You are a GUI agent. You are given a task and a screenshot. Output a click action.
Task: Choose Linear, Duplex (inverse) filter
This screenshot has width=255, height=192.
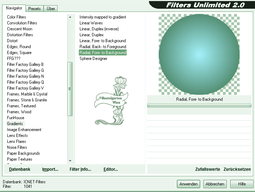pos(99,29)
